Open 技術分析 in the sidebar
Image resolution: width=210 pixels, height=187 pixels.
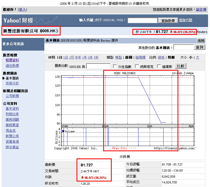[x=12, y=83]
